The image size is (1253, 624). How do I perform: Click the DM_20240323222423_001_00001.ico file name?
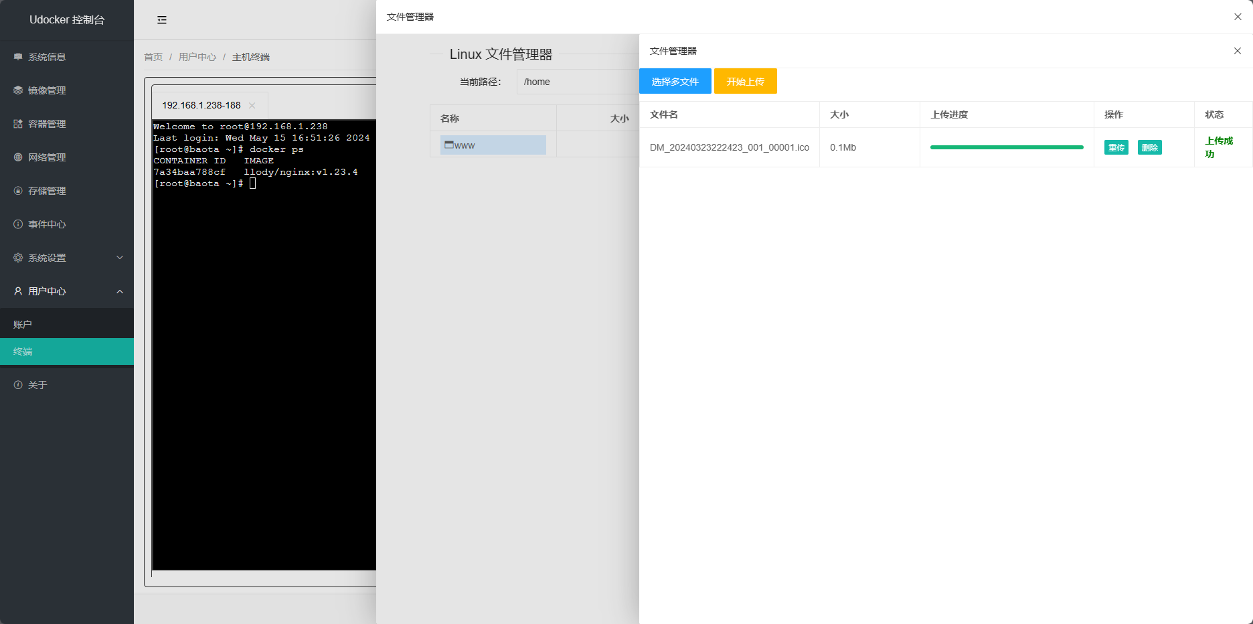coord(730,147)
